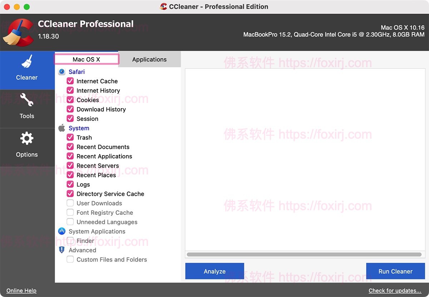
Task: Open Options via the gear icon
Action: [27, 139]
